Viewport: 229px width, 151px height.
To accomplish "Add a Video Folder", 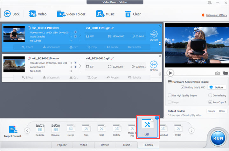I will pyautogui.click(x=71, y=14).
